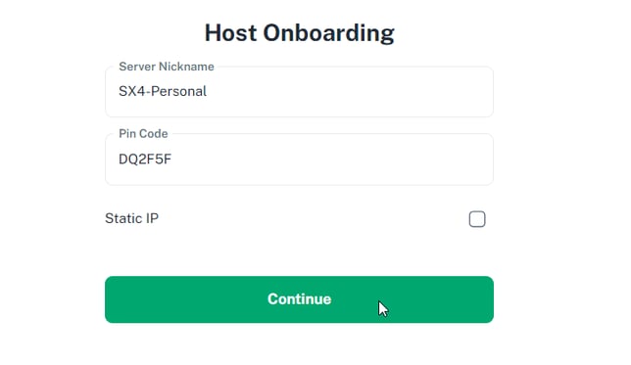Click after the last character of DQ2F5F
Screen dimensions: 631x365
[172, 160]
